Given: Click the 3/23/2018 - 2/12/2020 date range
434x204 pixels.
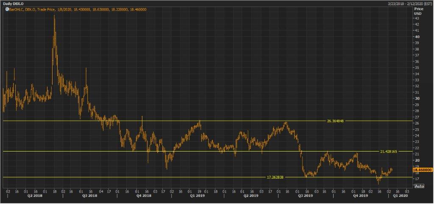Looking at the screenshot, I should pos(410,4).
